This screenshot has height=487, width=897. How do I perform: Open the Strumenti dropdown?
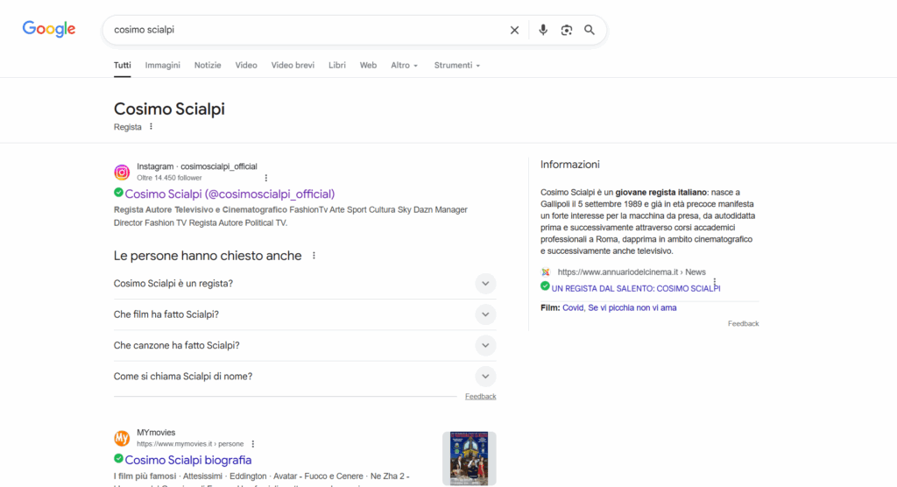(x=456, y=66)
